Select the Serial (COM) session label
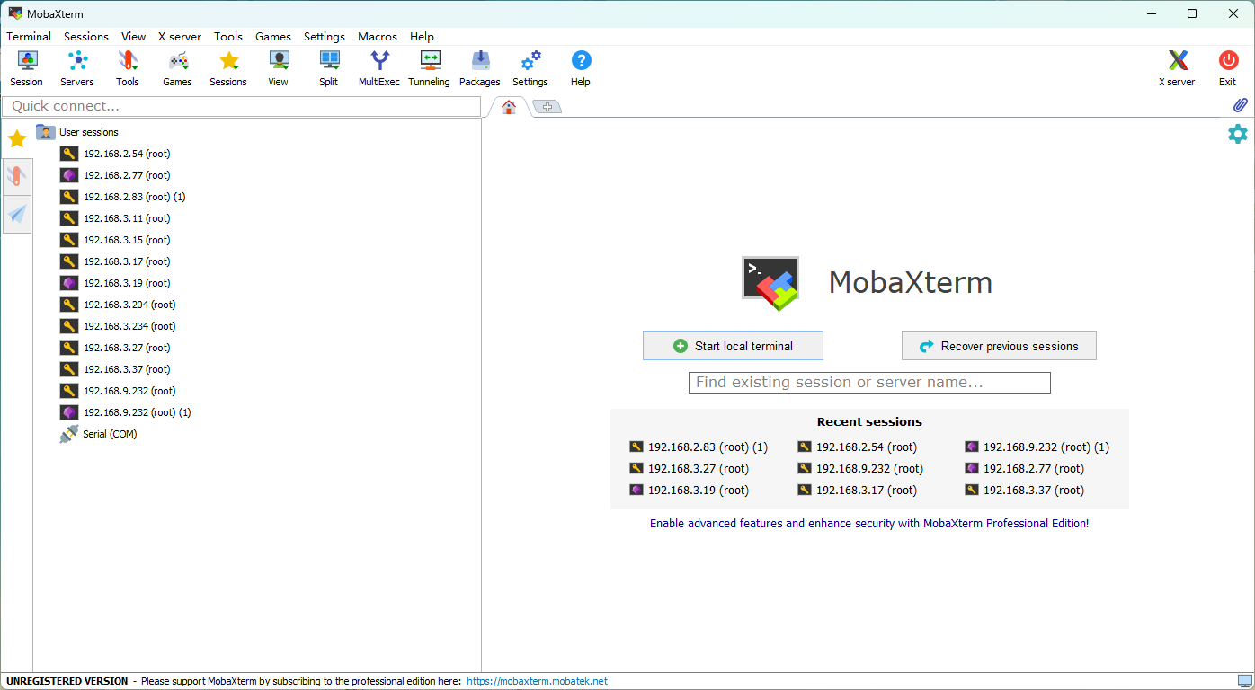 [x=110, y=434]
